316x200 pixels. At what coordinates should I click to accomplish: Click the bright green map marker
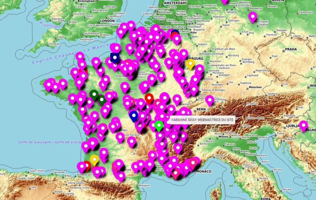(x=159, y=126)
